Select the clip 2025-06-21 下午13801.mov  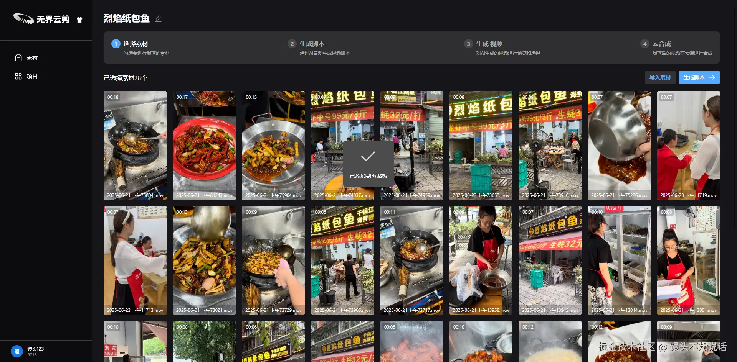coord(689,260)
